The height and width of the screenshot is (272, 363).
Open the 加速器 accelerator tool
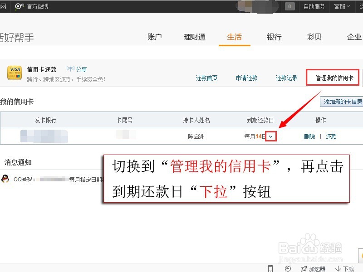[x=315, y=268]
